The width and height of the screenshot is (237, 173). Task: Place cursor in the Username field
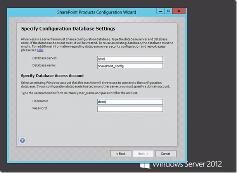point(130,102)
